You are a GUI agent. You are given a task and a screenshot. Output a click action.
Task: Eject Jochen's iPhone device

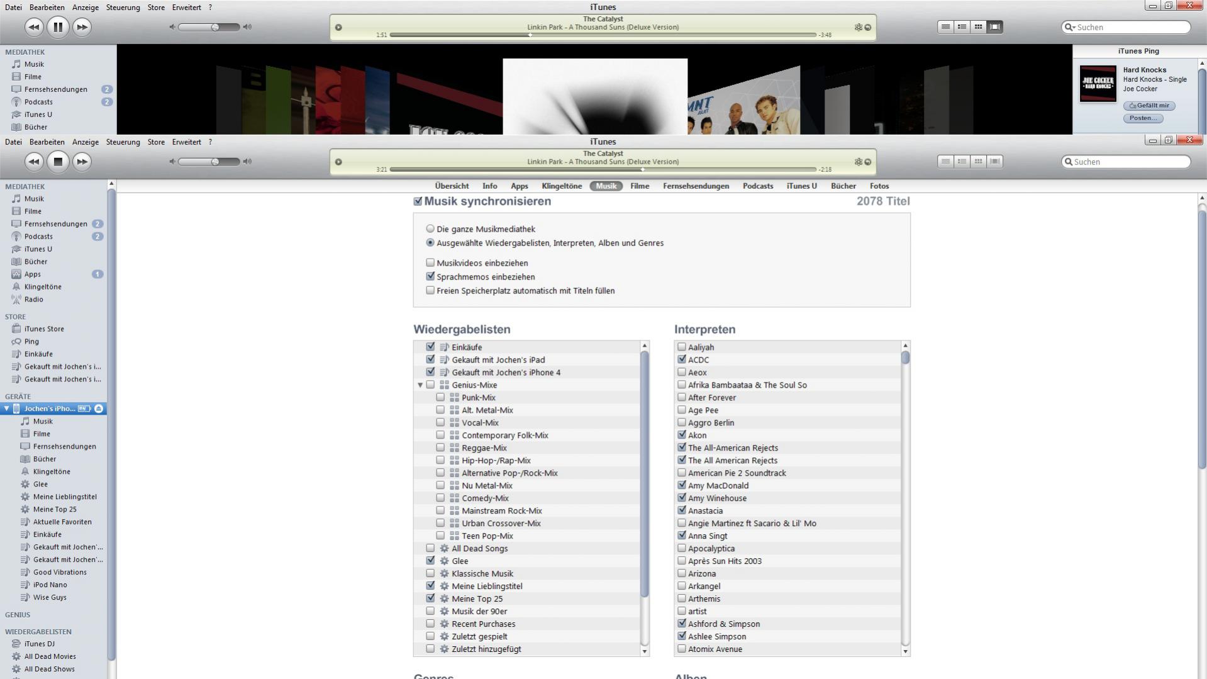pos(99,408)
